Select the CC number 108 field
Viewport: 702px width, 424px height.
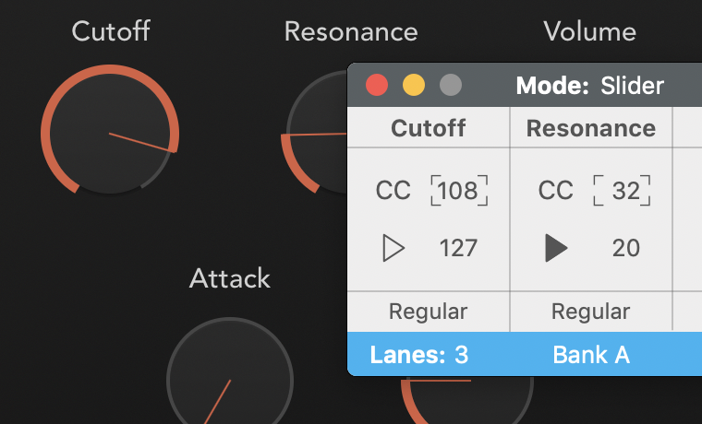459,191
